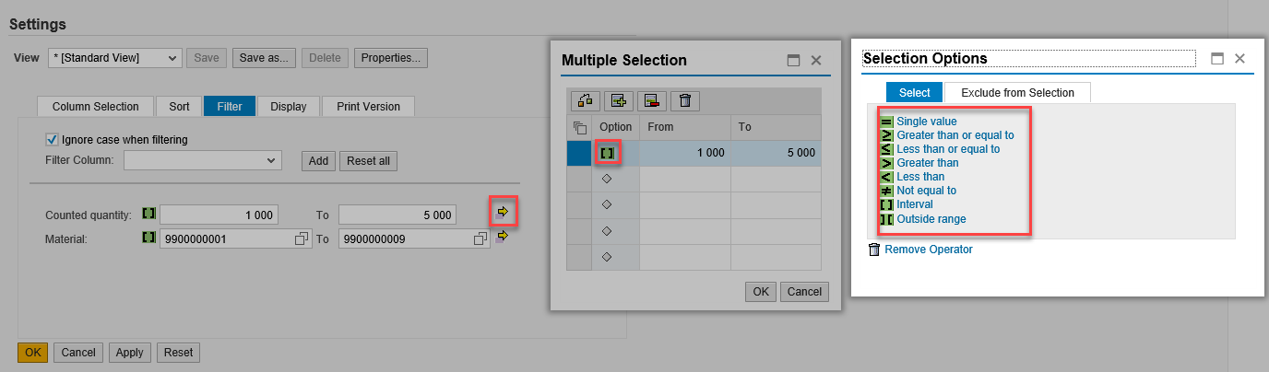1269x372 pixels.
Task: Open the Exclude from Selection tab
Action: click(1017, 92)
